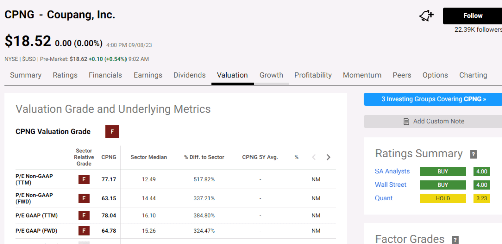Click the CPNG Valuation Grade F badge
The height and width of the screenshot is (244, 502).
[112, 132]
